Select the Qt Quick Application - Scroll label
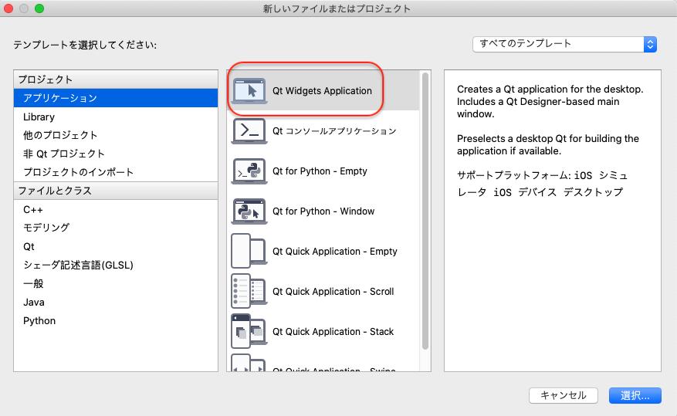The width and height of the screenshot is (677, 416). click(333, 291)
